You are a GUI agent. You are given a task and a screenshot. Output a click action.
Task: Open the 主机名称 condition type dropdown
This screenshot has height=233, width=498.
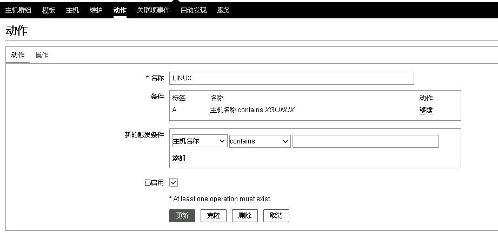[200, 141]
